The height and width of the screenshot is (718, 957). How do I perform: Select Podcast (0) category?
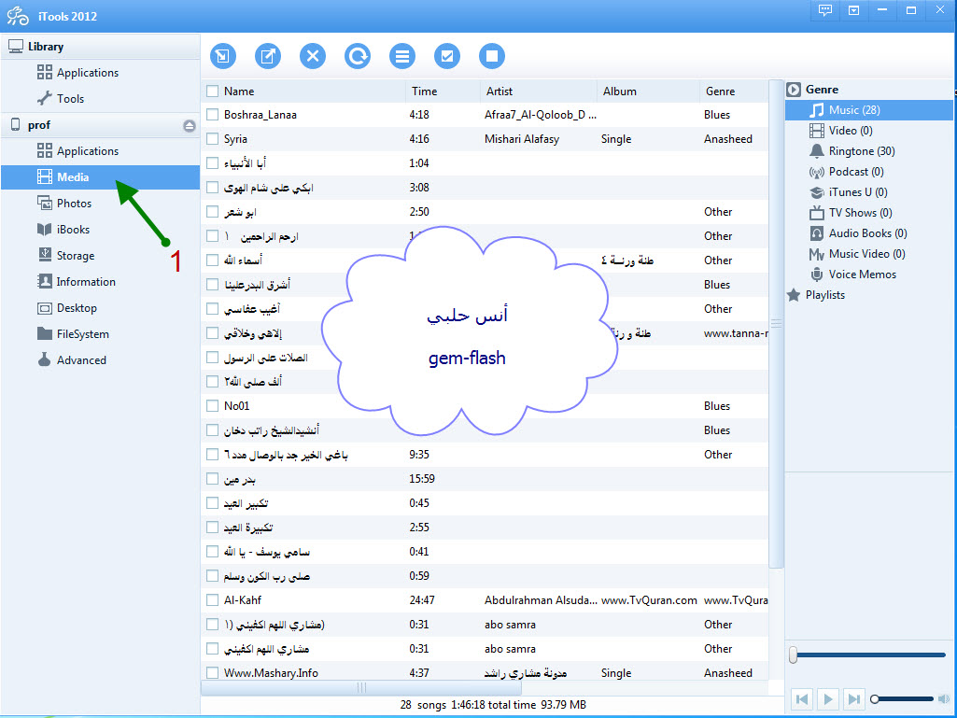click(847, 172)
